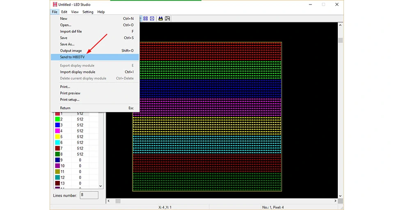Click the line list scroll down arrow
This screenshot has height=210, width=394.
tap(101, 186)
